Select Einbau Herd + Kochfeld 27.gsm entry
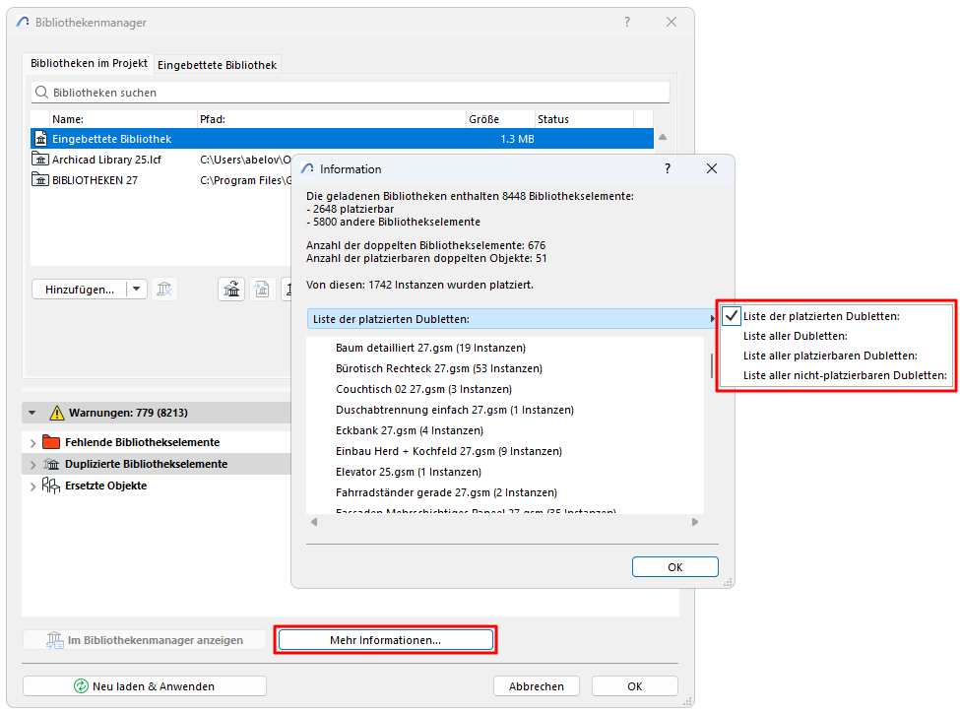The width and height of the screenshot is (960, 713). 449,451
